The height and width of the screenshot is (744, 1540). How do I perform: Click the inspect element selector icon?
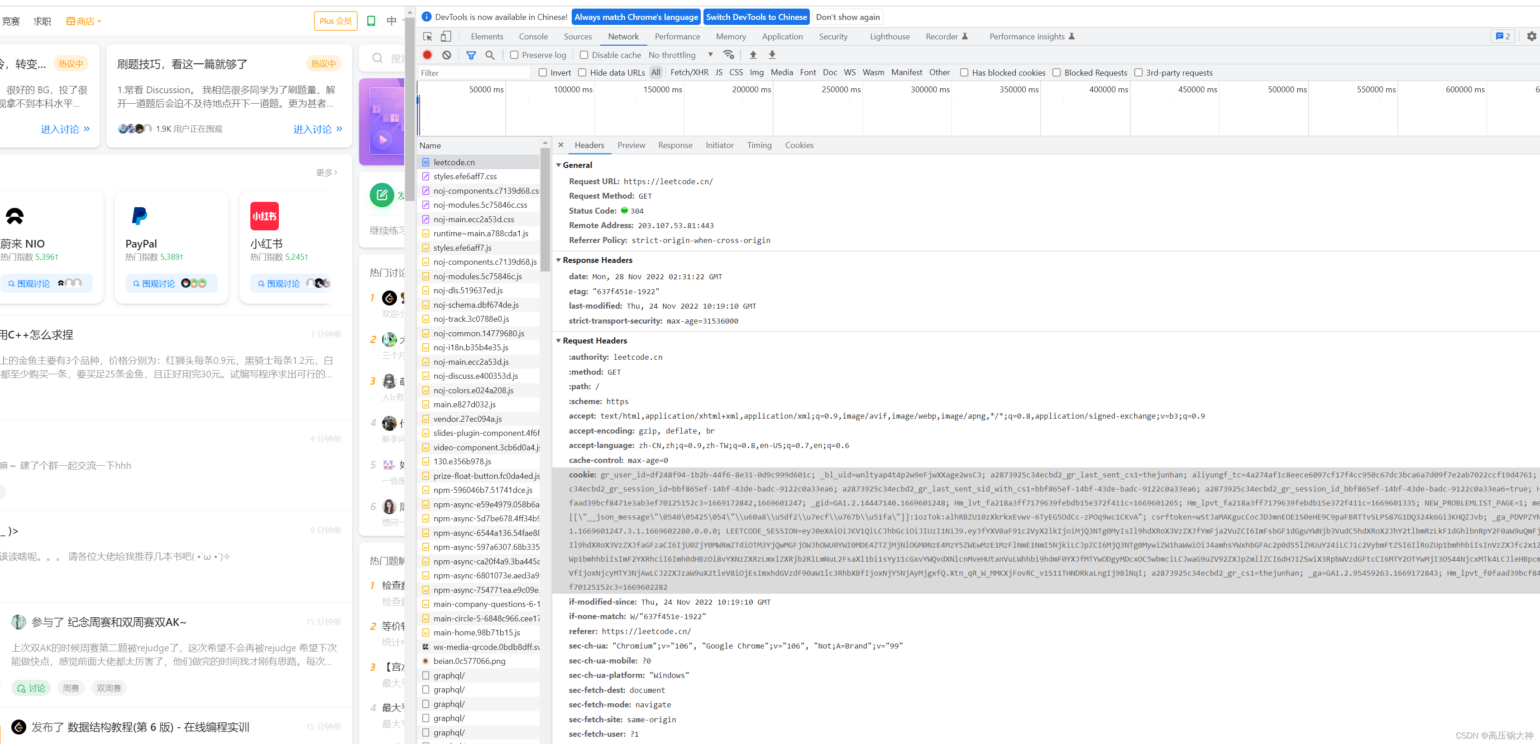tap(427, 37)
